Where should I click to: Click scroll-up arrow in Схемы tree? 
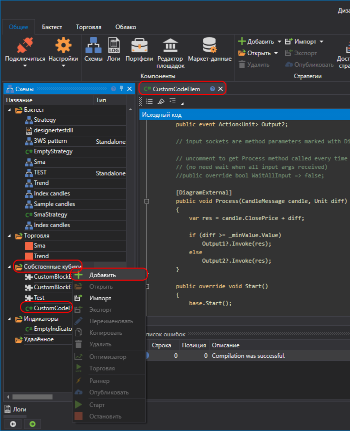(x=130, y=110)
